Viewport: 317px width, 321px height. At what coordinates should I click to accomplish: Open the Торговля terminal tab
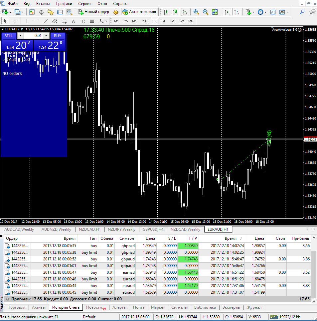[x=17, y=307]
